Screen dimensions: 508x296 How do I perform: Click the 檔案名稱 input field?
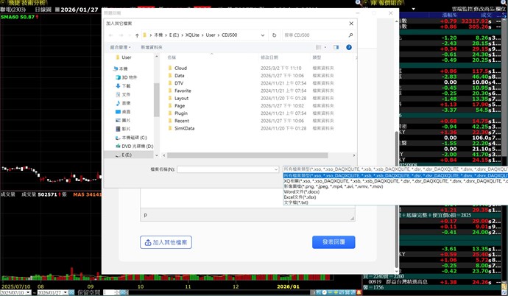click(225, 169)
